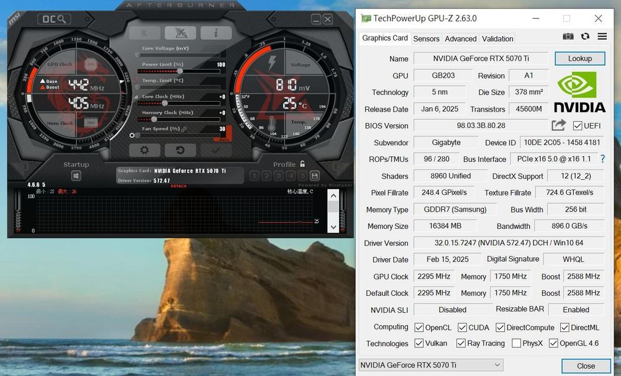The image size is (621, 376).
Task: Click the PCIe bus interface question mark
Action: point(602,159)
